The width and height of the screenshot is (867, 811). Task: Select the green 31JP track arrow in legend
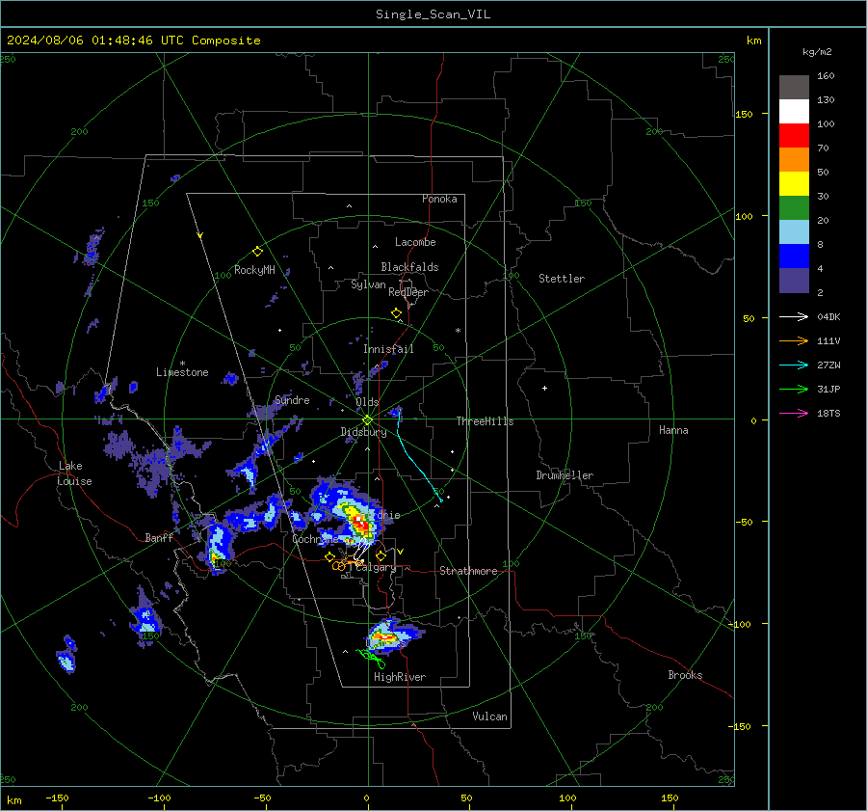click(794, 390)
